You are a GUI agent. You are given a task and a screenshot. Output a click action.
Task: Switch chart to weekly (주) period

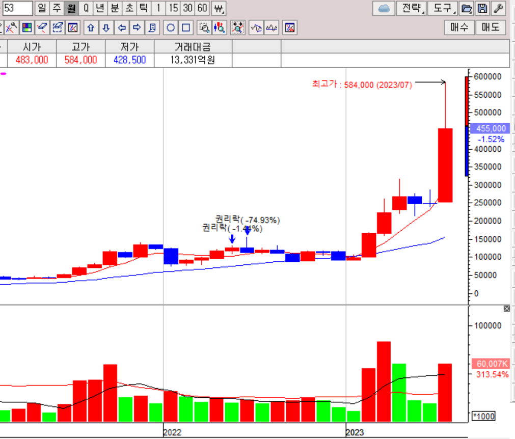(x=57, y=8)
